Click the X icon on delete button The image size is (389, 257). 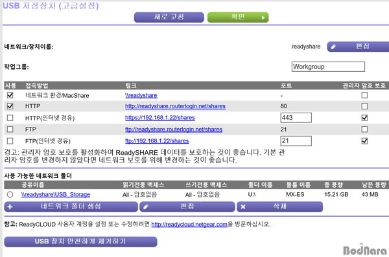point(243,207)
